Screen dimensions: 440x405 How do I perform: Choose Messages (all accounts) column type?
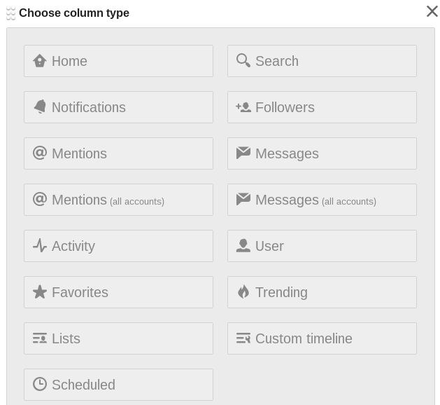coord(322,200)
